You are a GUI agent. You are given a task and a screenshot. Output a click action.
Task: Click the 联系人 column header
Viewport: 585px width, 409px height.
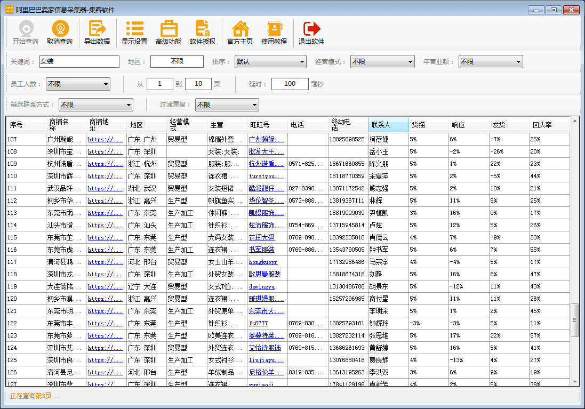click(388, 125)
